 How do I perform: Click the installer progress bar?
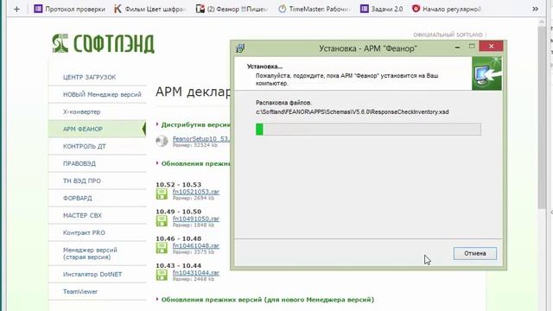(x=368, y=129)
